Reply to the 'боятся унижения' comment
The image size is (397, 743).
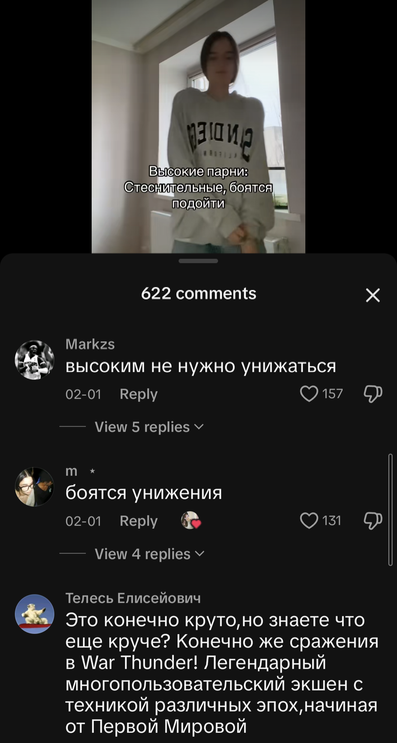139,521
